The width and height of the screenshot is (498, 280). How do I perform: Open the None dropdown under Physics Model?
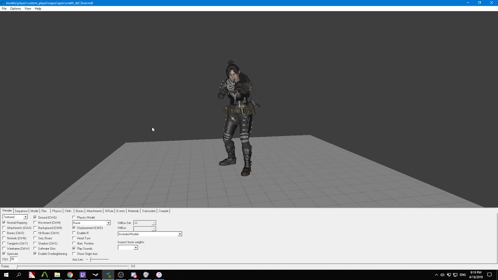click(91, 223)
